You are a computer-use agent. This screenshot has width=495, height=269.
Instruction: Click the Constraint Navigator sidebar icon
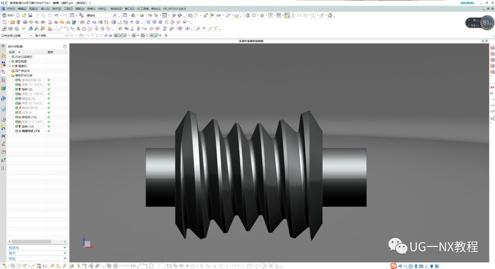coord(3,63)
